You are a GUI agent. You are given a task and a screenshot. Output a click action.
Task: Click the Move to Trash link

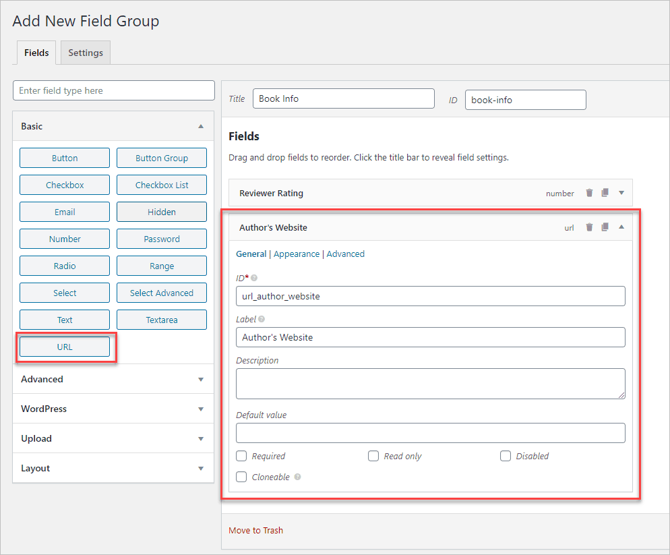point(255,530)
